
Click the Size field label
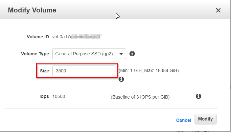coord(44,71)
